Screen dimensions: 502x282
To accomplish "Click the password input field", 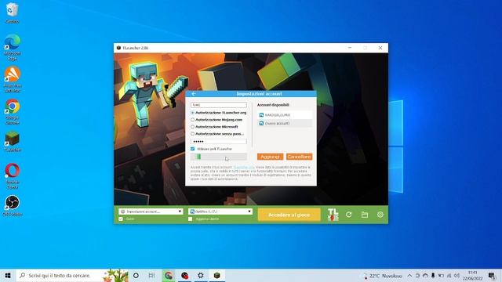I will point(219,141).
